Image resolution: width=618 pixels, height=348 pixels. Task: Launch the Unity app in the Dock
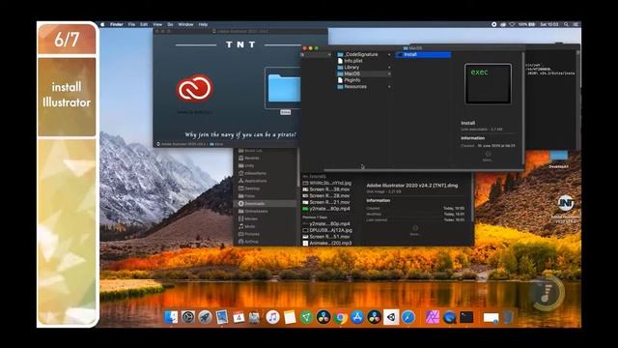click(391, 317)
